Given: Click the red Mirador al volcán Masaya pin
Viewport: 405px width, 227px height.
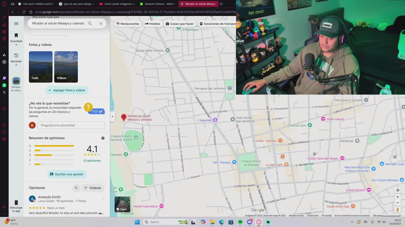Looking at the screenshot, I should tap(124, 118).
